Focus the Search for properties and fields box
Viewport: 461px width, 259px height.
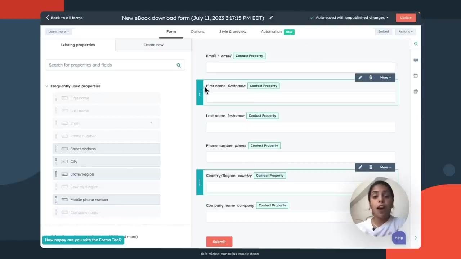pyautogui.click(x=115, y=65)
